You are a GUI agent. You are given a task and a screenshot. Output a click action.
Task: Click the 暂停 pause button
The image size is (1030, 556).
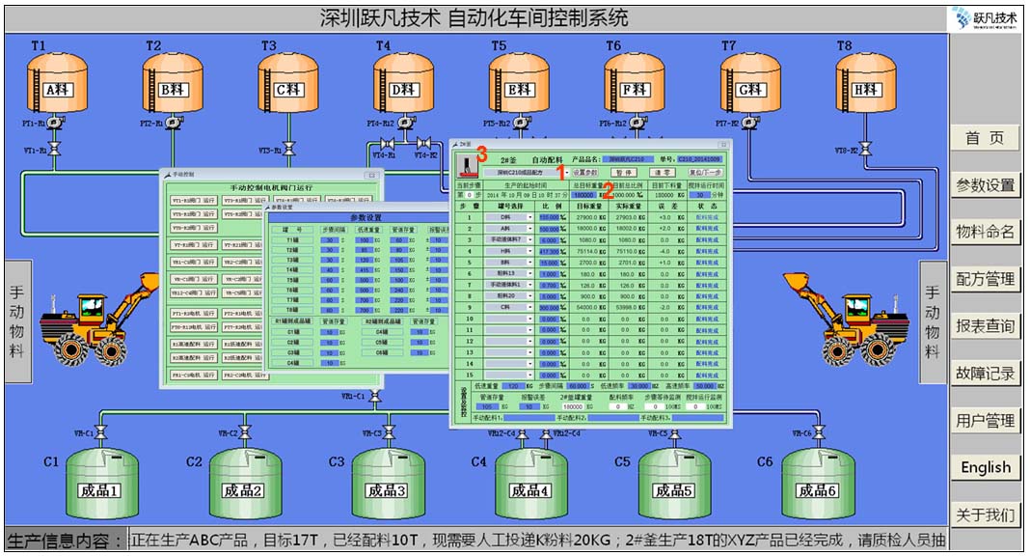[x=624, y=172]
